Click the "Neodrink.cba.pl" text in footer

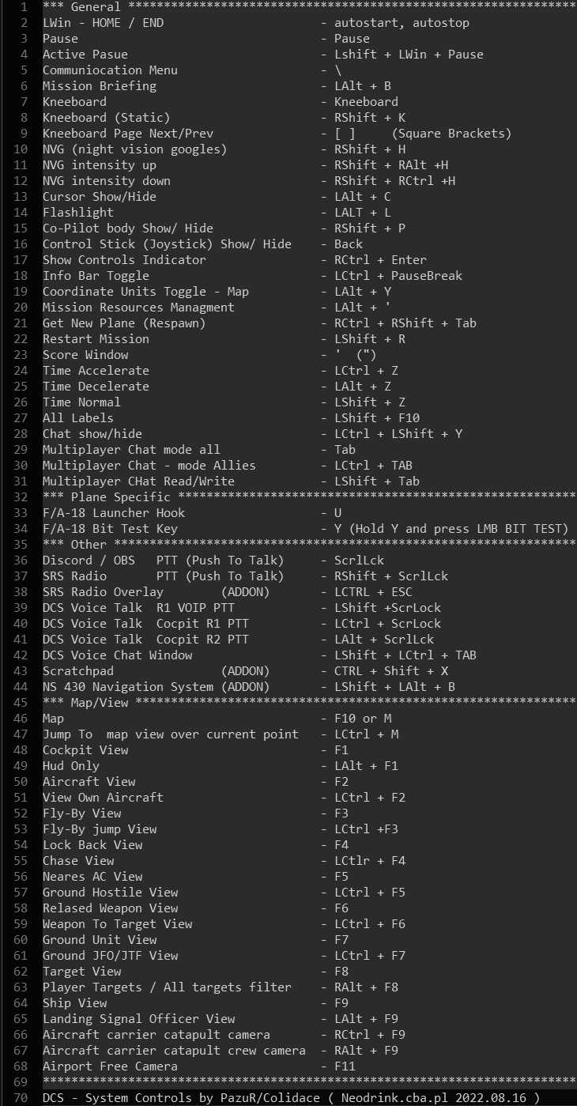coord(394,1098)
